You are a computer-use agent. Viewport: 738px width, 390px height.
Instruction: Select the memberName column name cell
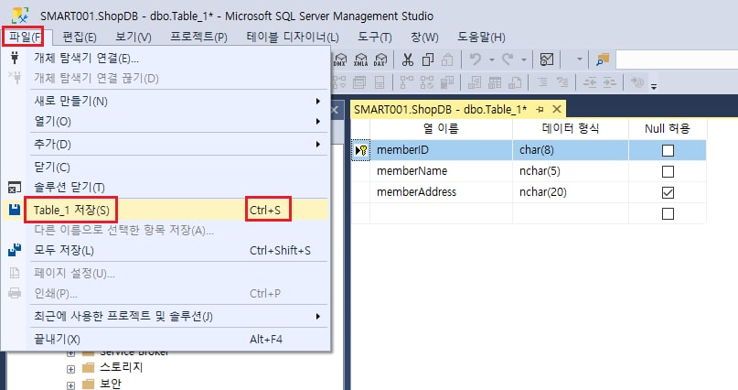pos(441,171)
